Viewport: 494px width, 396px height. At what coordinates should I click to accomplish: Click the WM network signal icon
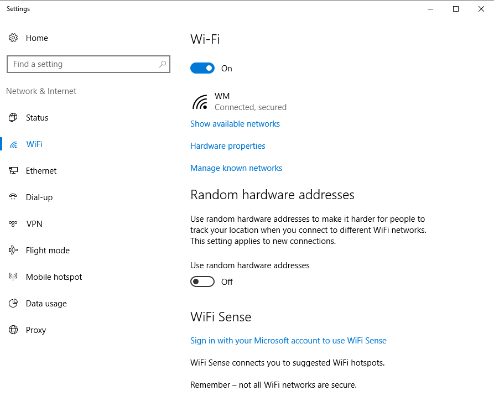point(199,101)
